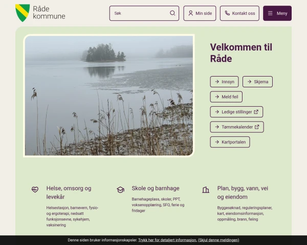Image resolution: width=307 pixels, height=245 pixels.
Task: Click external link icon on Ledige stillinger
Action: tap(256, 112)
